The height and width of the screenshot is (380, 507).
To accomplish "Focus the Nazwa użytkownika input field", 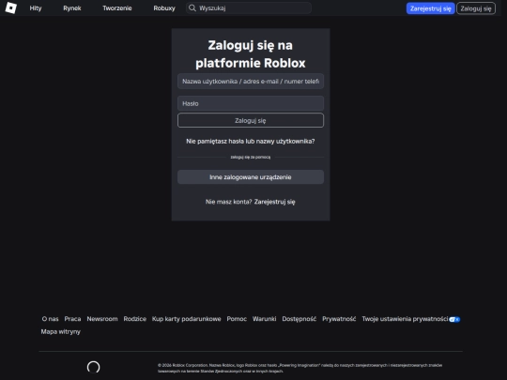I will pos(251,82).
